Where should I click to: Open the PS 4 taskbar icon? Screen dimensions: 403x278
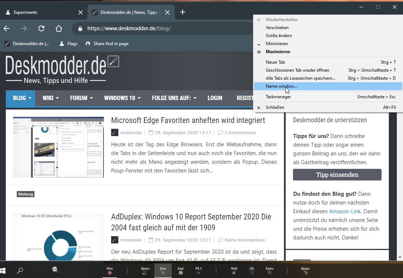[x=199, y=270]
